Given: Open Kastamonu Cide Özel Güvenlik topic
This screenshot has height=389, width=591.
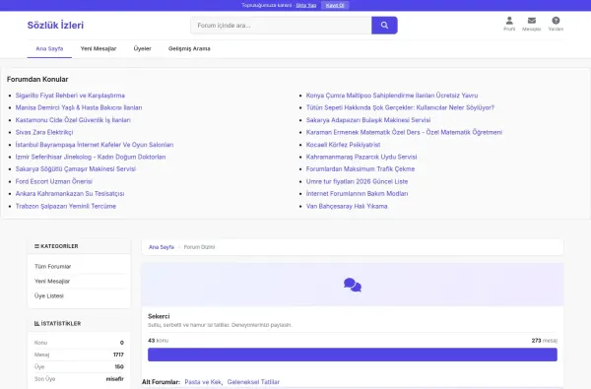Looking at the screenshot, I should point(73,120).
